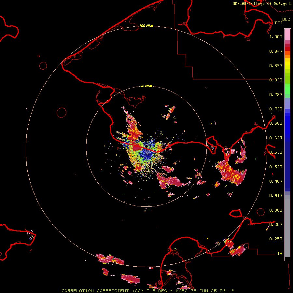
Task: Click the 0.467 value on the color scale
Action: [276, 181]
